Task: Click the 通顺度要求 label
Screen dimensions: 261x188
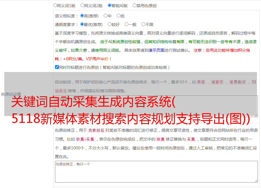Action: tap(66, 25)
